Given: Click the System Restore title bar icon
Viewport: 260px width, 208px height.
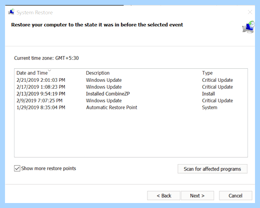Looking at the screenshot, I should tap(11, 12).
